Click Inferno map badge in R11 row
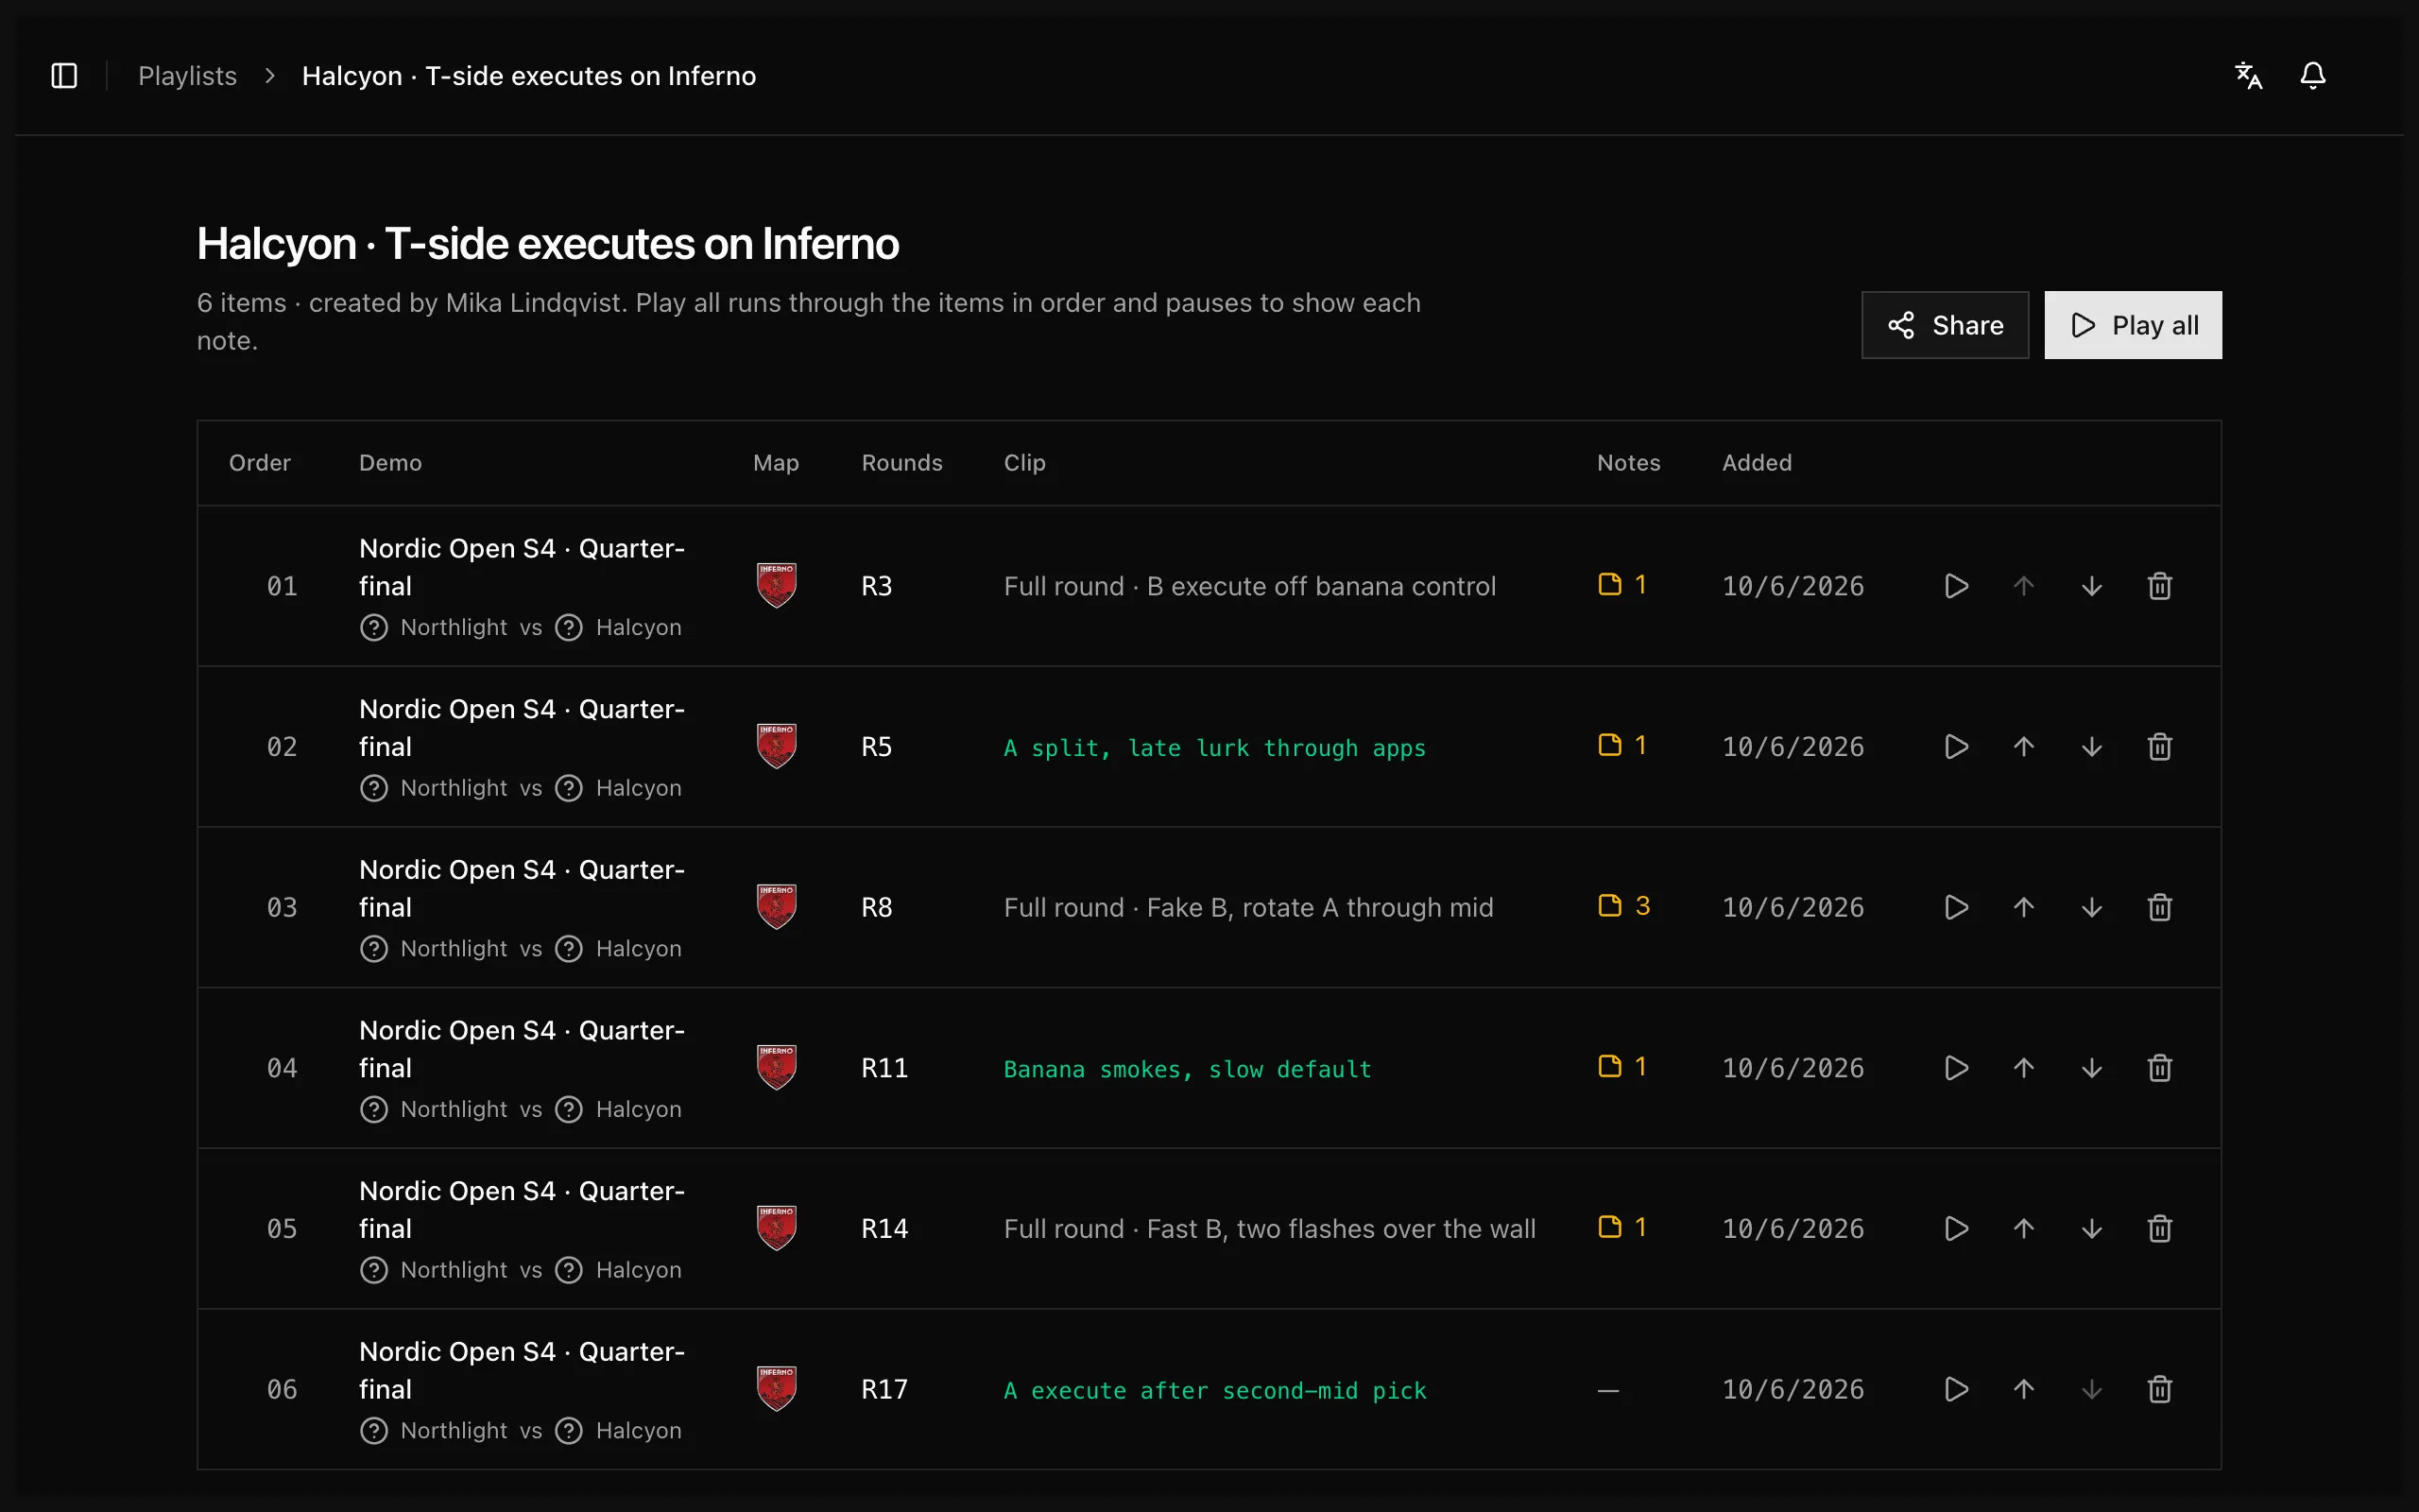This screenshot has height=1512, width=2419. (776, 1067)
